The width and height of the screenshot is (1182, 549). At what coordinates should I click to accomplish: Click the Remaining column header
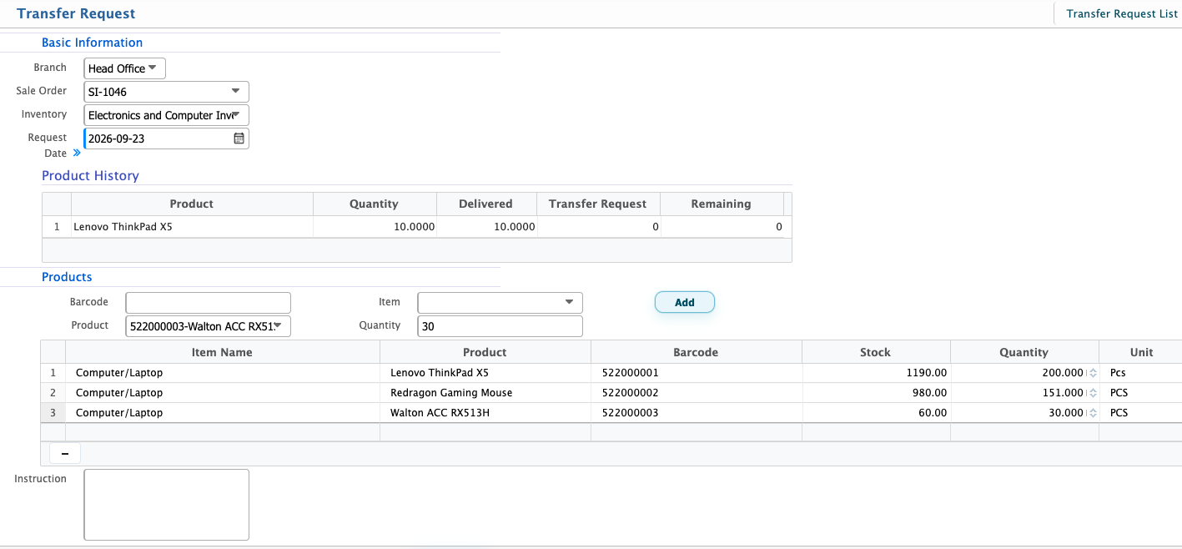click(722, 204)
